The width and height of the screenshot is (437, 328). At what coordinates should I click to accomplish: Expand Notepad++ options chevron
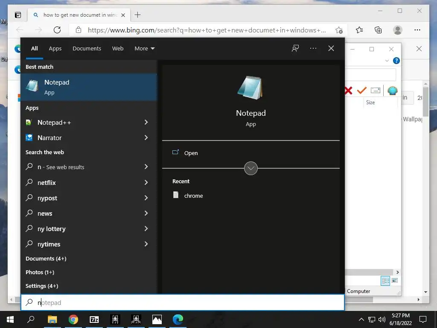146,123
